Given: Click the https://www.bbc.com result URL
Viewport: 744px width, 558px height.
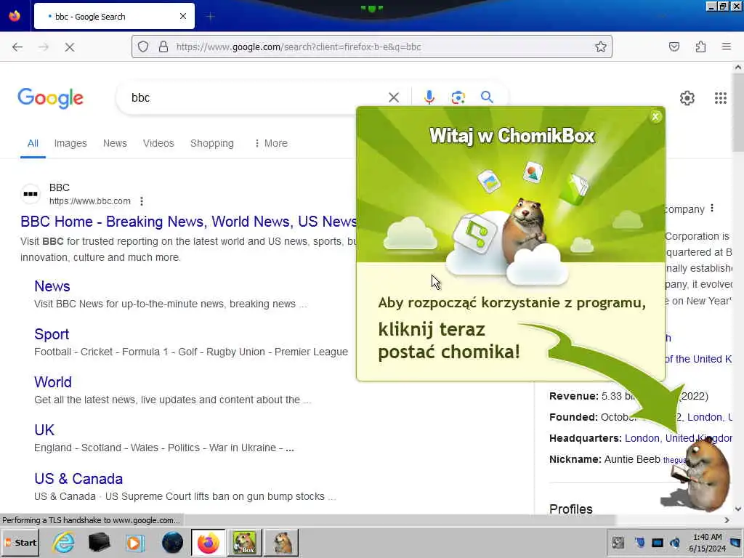Looking at the screenshot, I should click(89, 201).
